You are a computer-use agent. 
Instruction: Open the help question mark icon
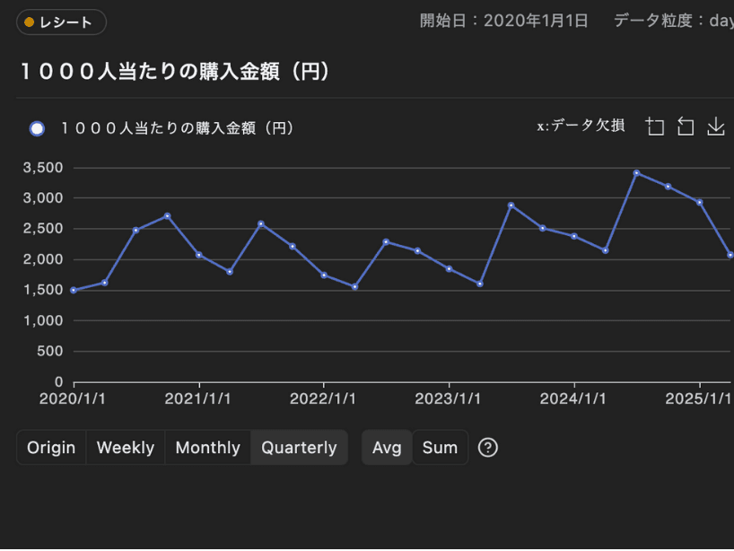487,447
